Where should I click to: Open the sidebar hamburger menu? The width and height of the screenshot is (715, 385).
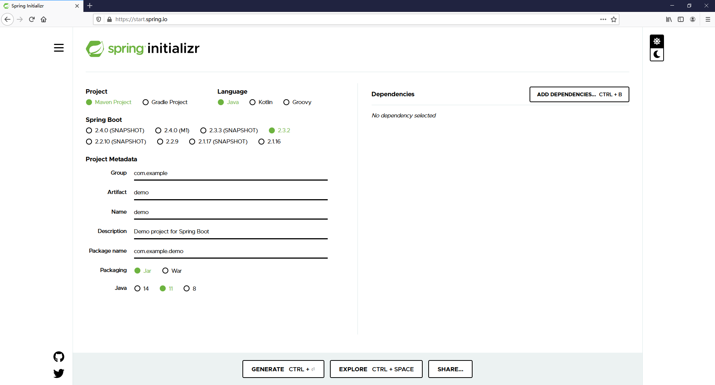click(59, 48)
